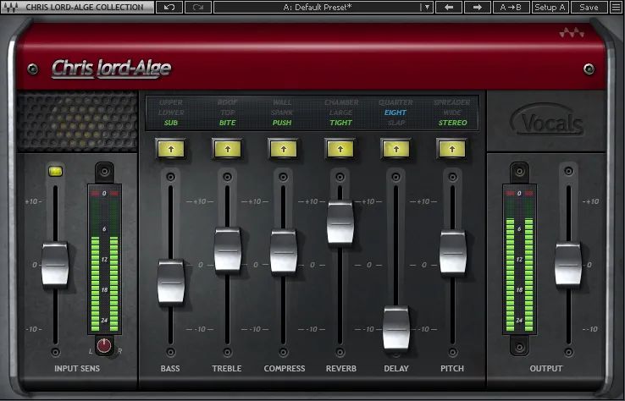This screenshot has height=401, width=625.
Task: Click the Input Sens fader handle
Action: pos(55,265)
